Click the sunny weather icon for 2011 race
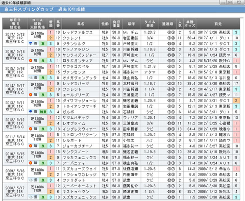This screenshot has height=201, width=245. [x=31, y=146]
